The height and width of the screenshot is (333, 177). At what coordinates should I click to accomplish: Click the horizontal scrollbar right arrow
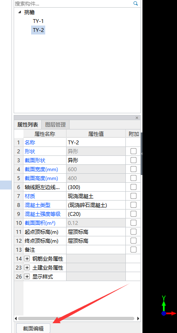click(138, 319)
